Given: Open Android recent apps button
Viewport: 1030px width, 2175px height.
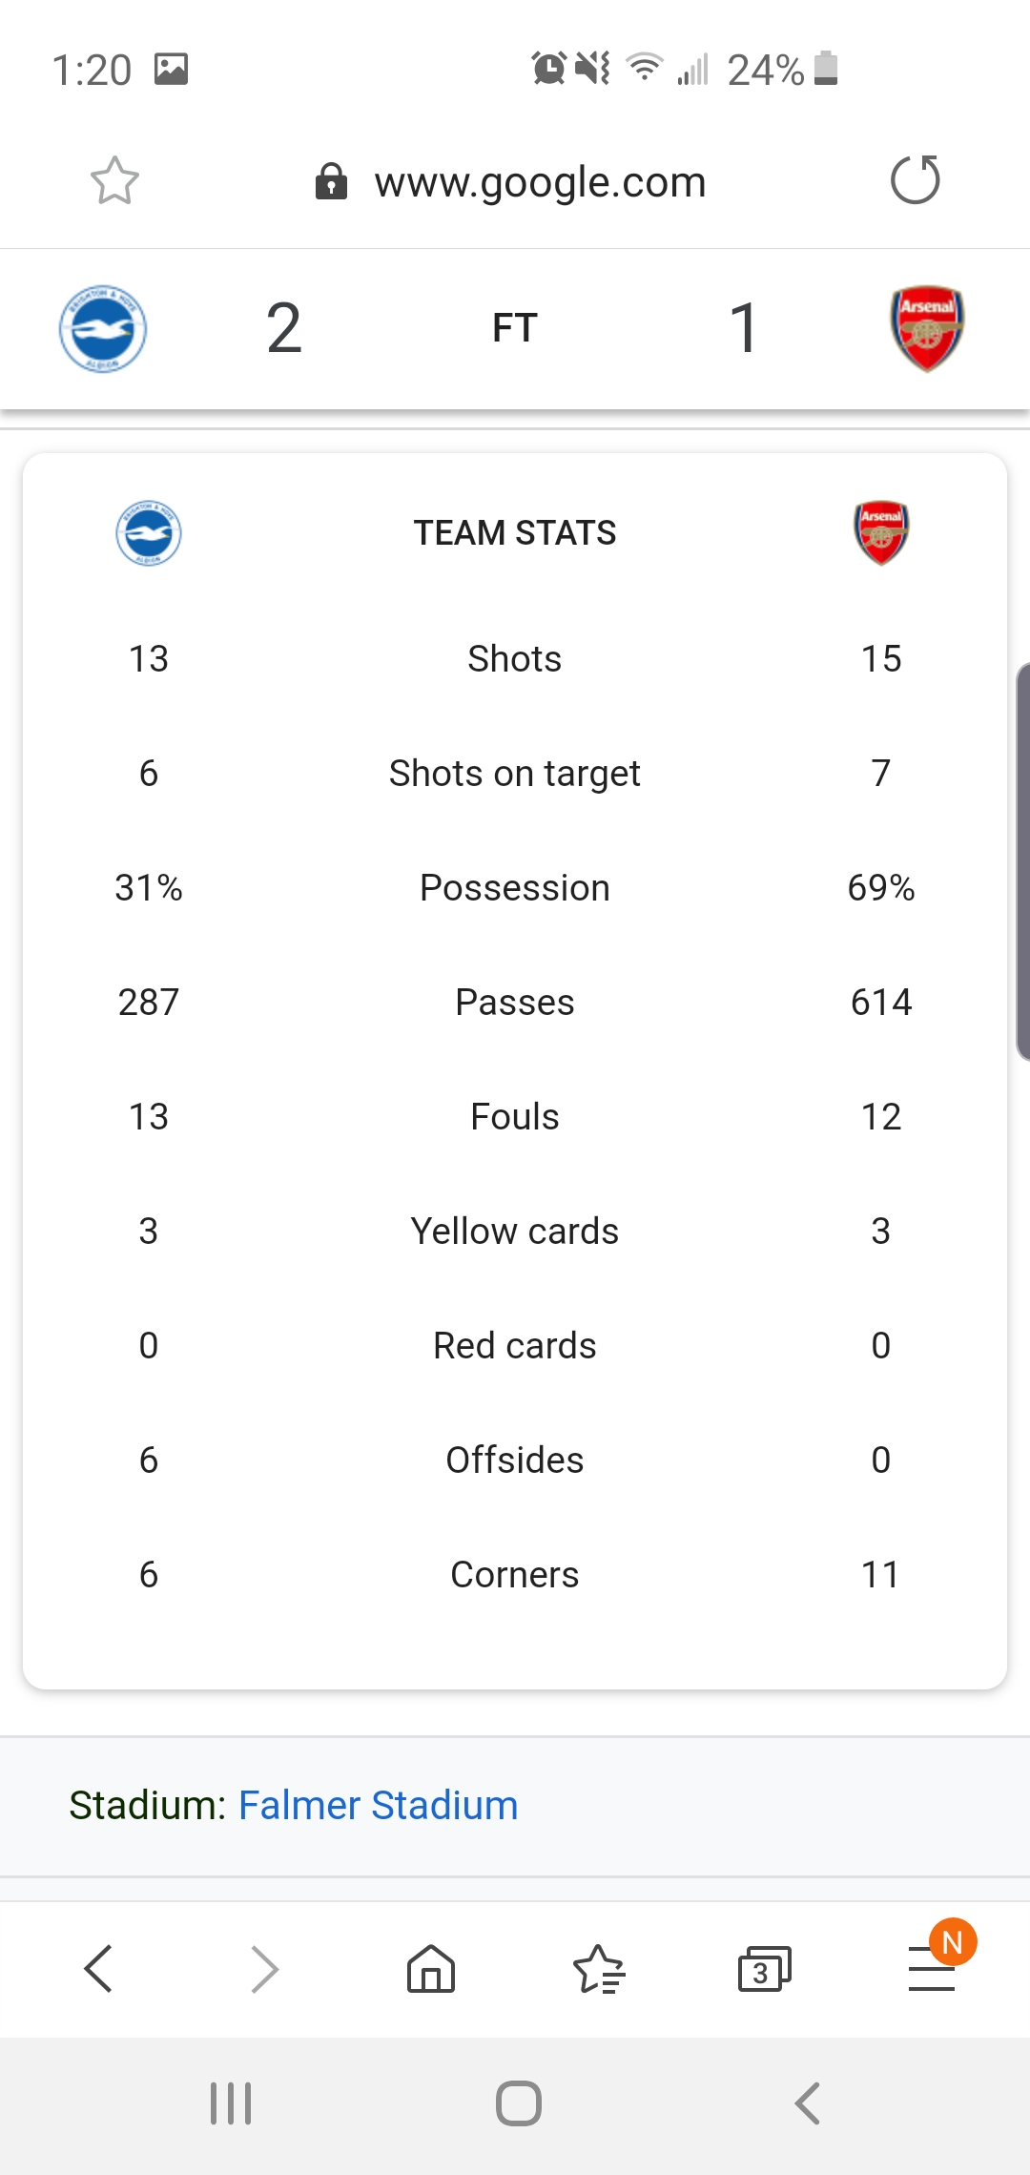Looking at the screenshot, I should [x=231, y=2103].
